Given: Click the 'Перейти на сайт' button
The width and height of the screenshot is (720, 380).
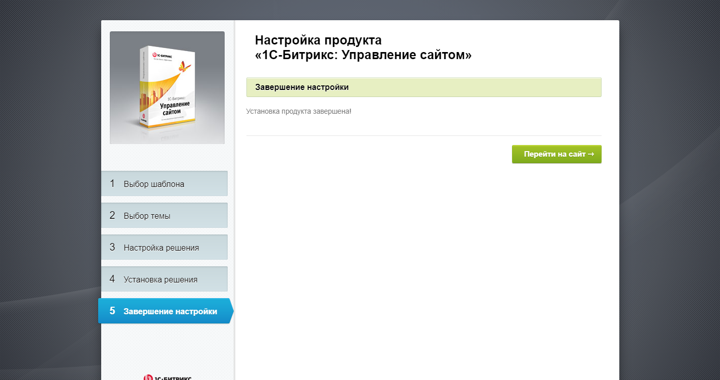Looking at the screenshot, I should (x=557, y=155).
